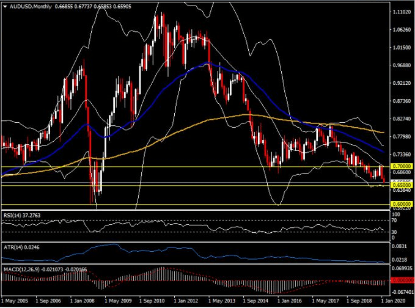Click the 1 Sep 2014 date label
The height and width of the screenshot is (308, 415).
255,301
